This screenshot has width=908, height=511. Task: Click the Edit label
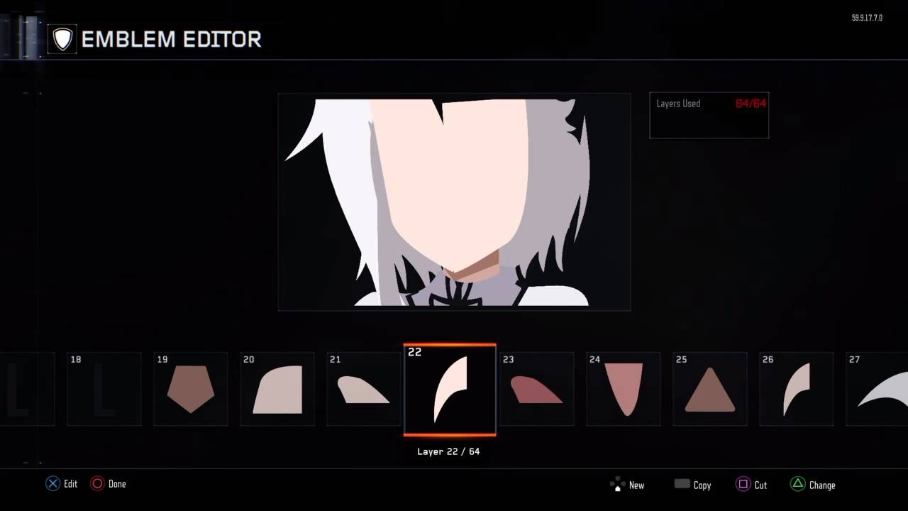(70, 484)
